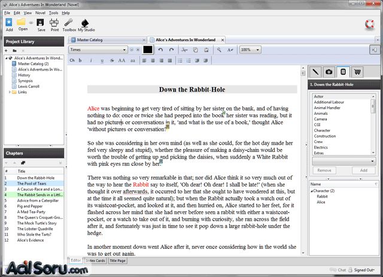Click the editor vertical scrollbar
The width and height of the screenshot is (383, 277).
[x=303, y=161]
